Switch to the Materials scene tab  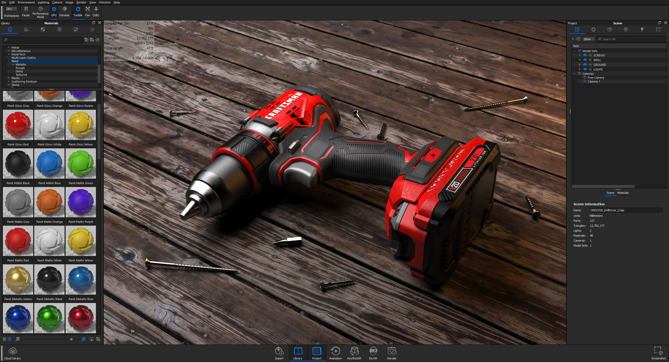click(623, 192)
